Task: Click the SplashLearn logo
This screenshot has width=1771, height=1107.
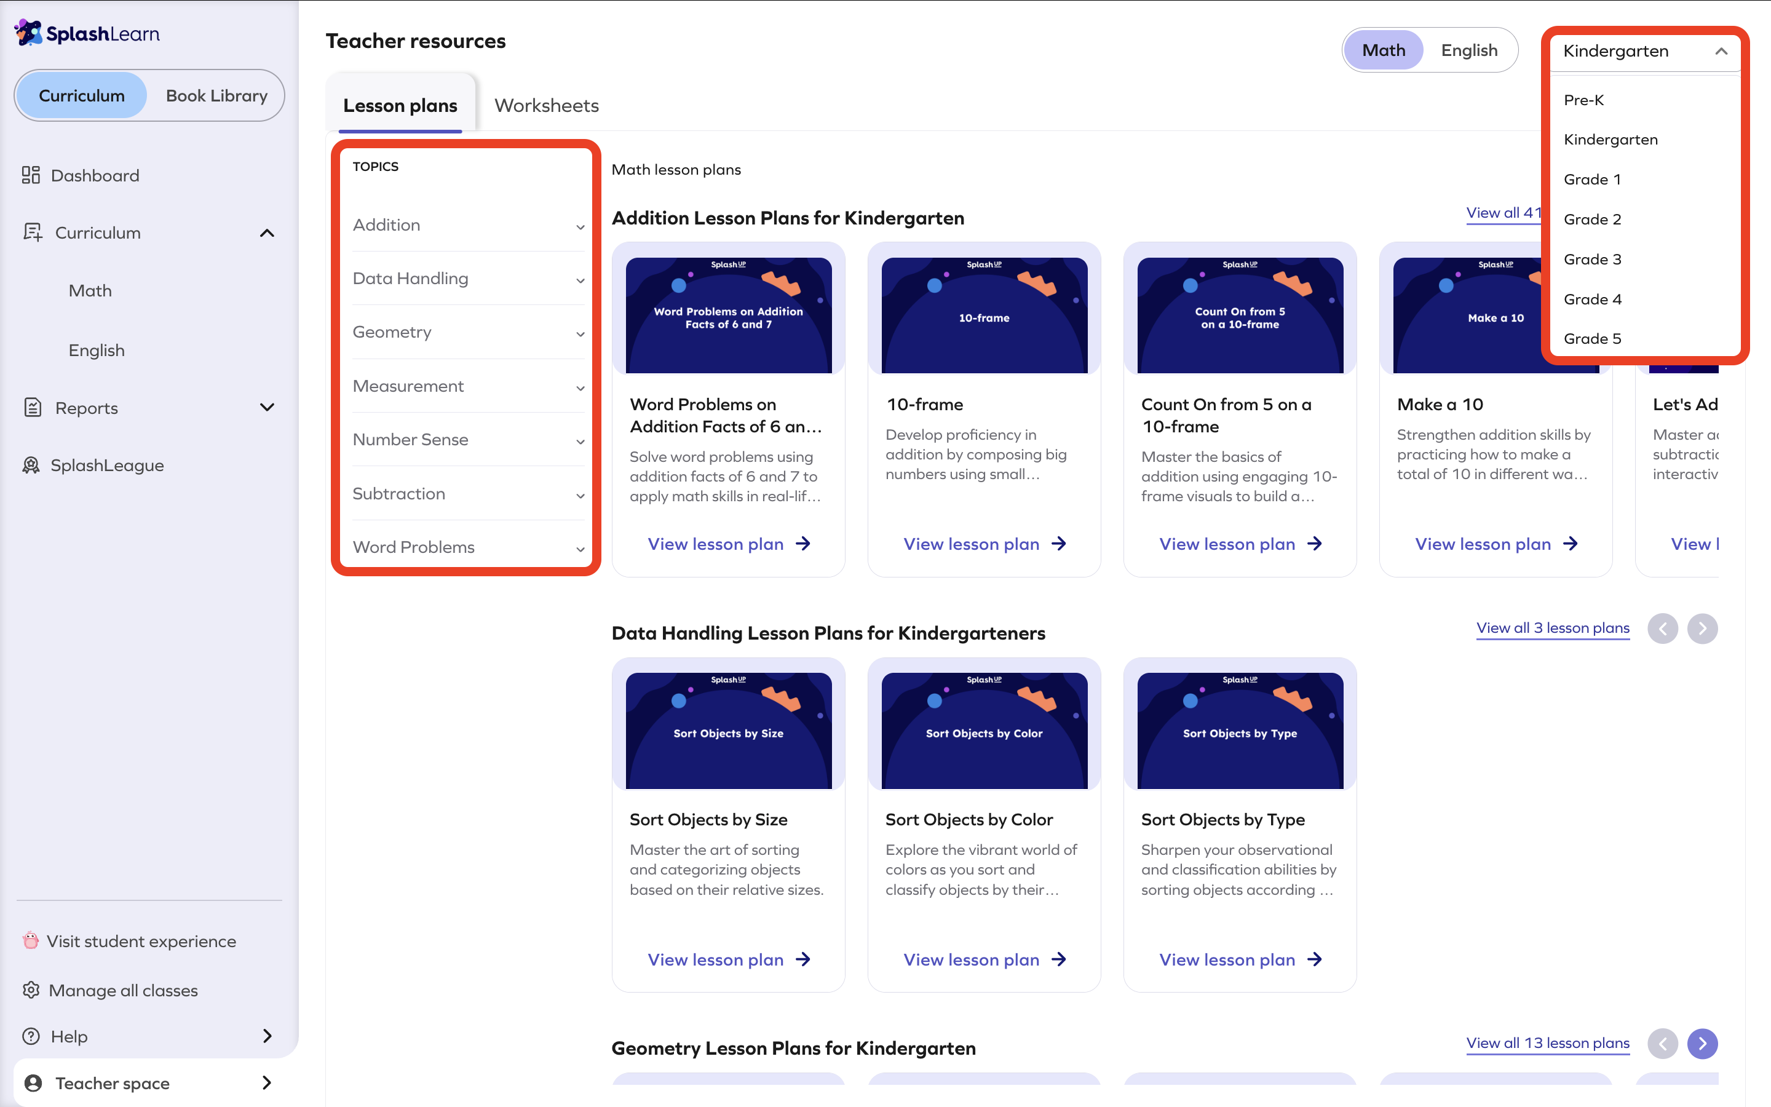Action: coord(86,33)
